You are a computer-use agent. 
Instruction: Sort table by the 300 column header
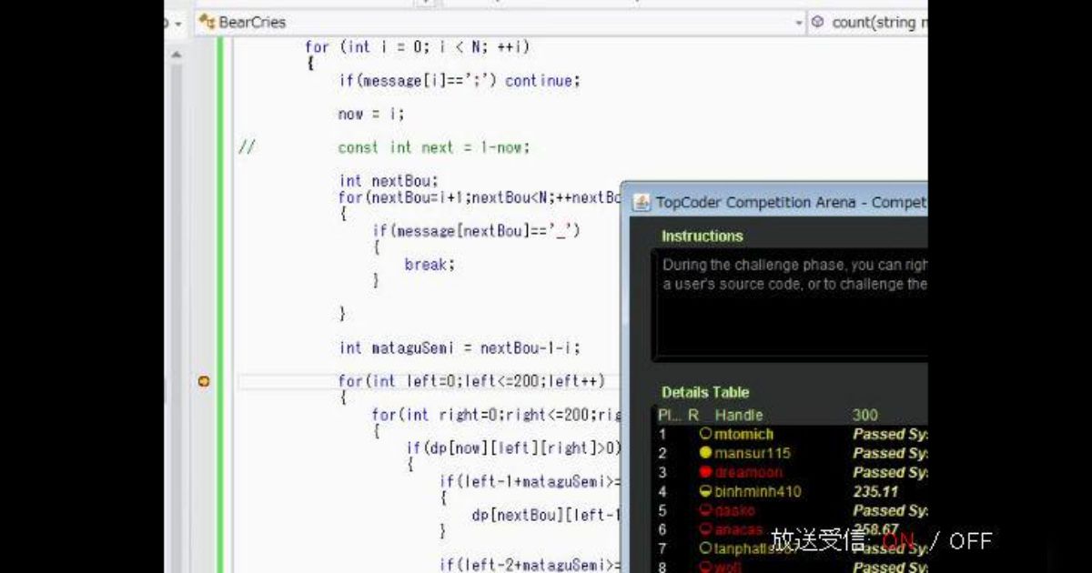[x=864, y=415]
